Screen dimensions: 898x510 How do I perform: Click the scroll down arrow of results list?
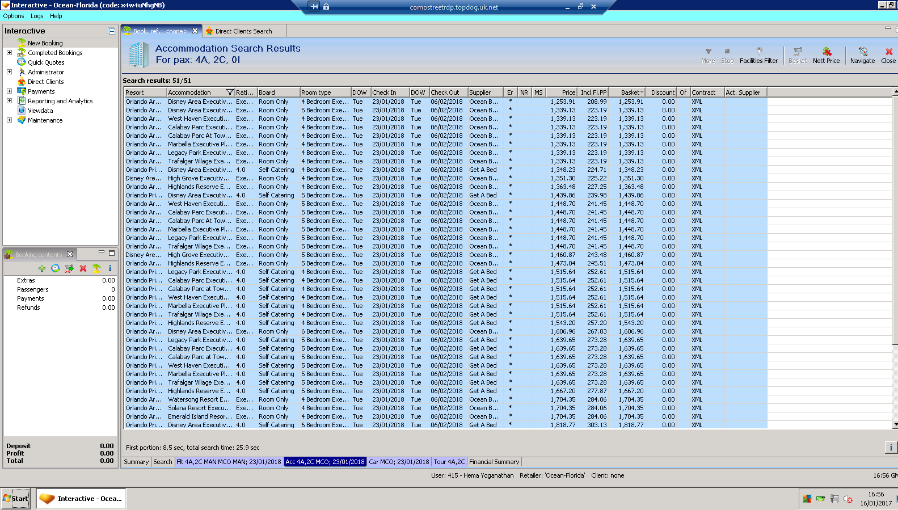tap(895, 424)
